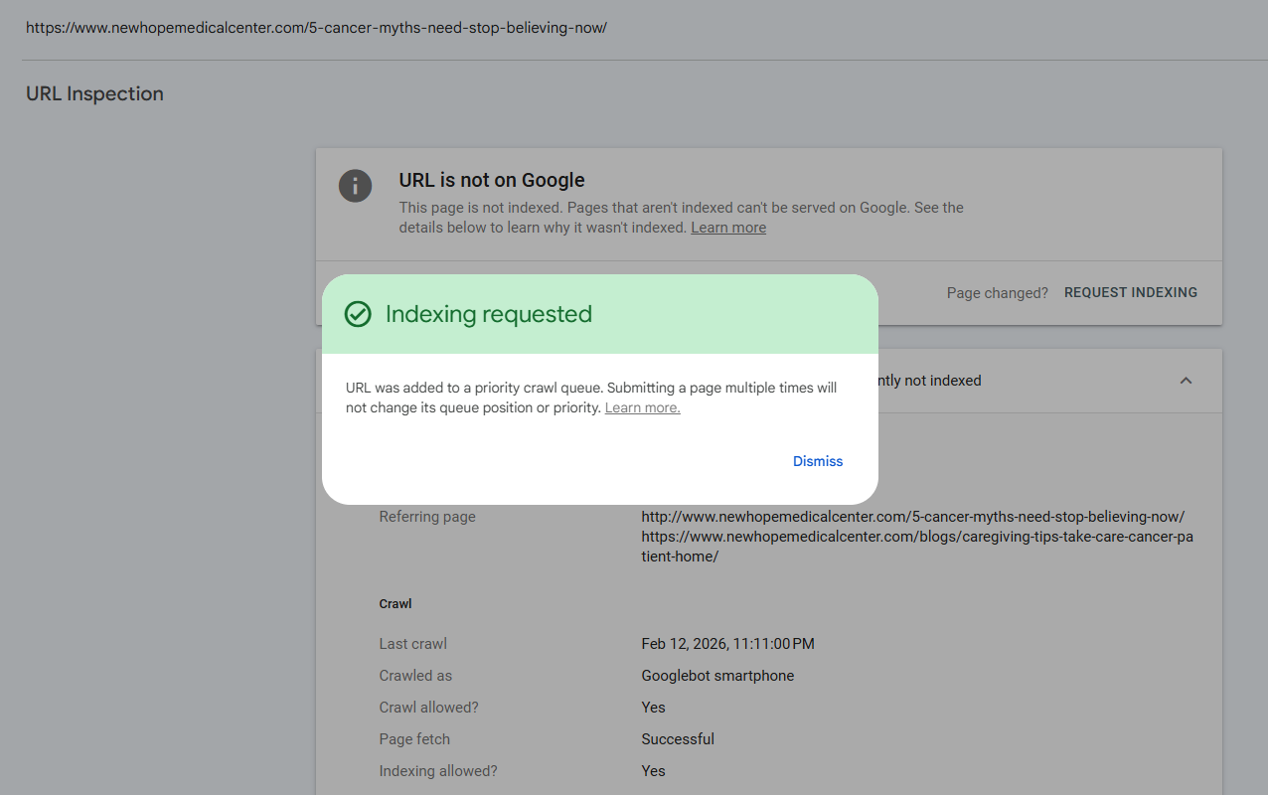Click the Successful page fetch value

(x=678, y=739)
